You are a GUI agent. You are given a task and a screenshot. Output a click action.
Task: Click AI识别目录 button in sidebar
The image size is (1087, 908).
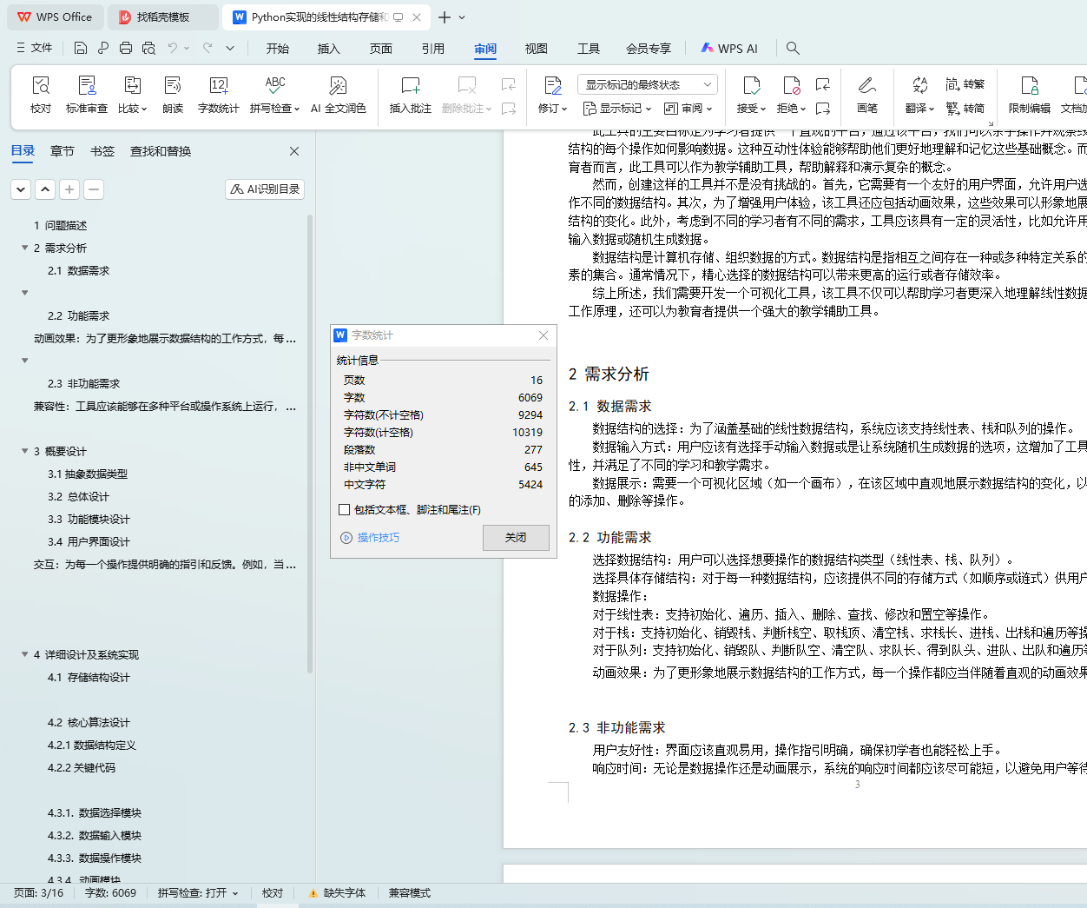(265, 189)
